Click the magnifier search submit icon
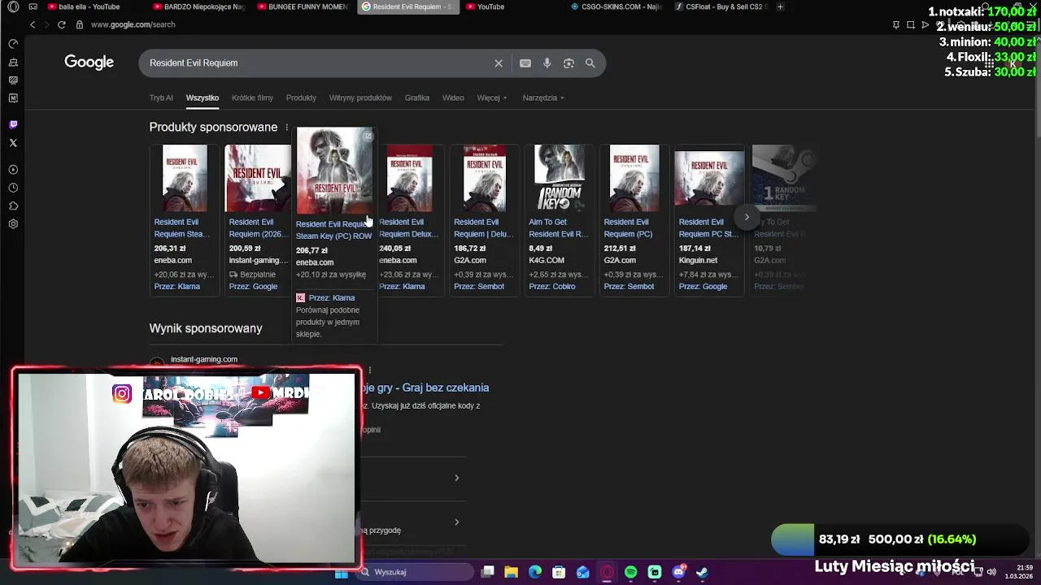 [590, 63]
